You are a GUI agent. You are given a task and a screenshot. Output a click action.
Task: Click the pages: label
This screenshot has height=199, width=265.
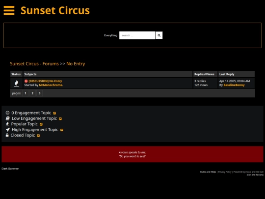[x=17, y=93]
